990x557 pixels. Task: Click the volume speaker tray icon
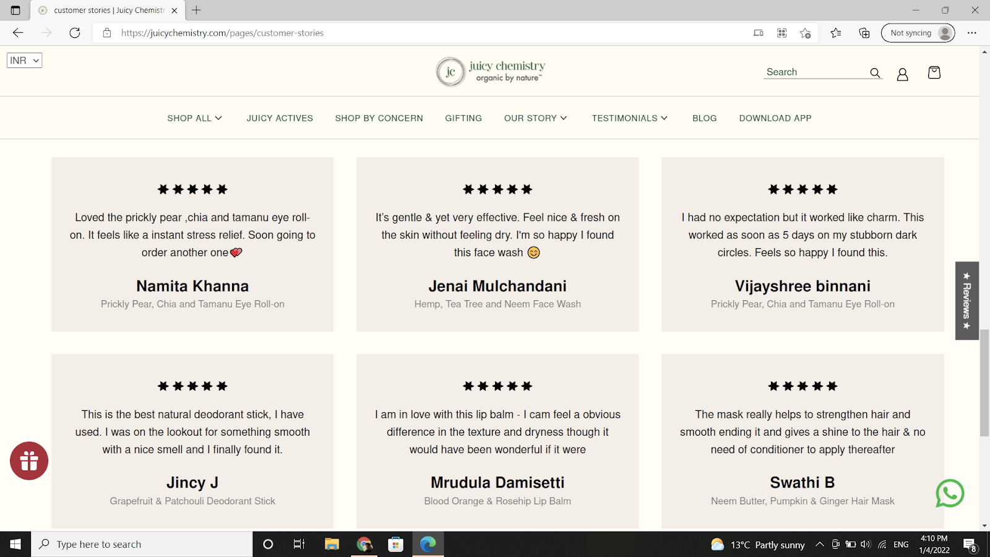pos(866,545)
